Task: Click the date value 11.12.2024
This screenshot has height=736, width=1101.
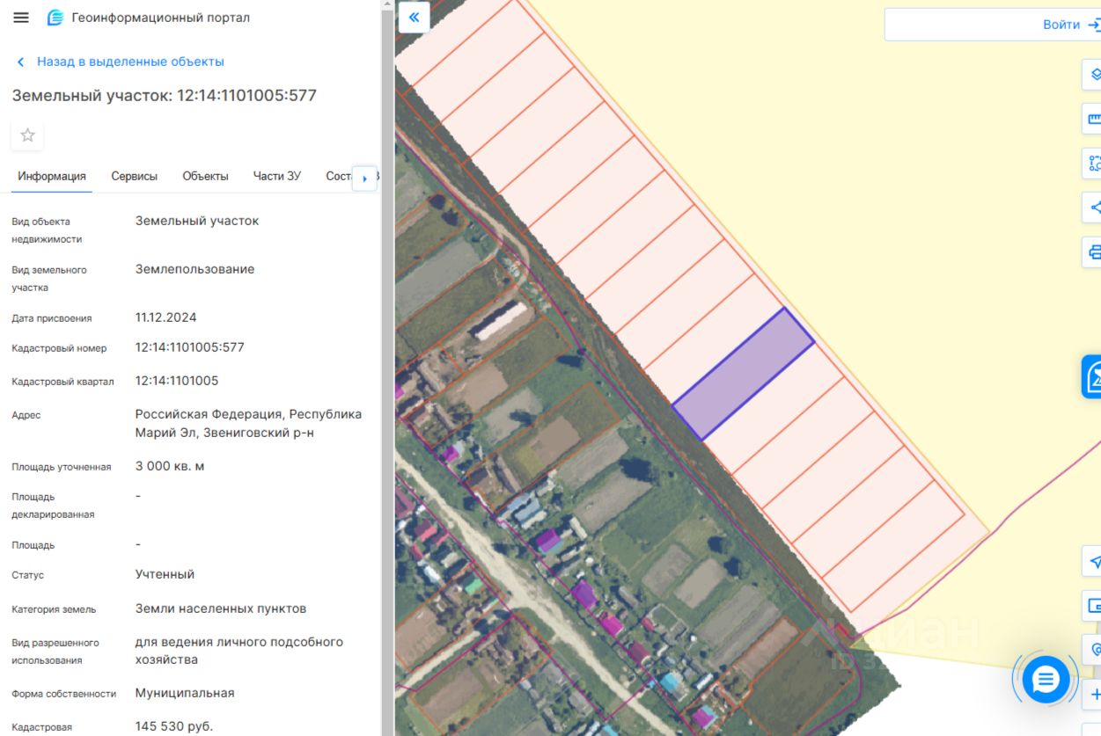Action: point(165,317)
